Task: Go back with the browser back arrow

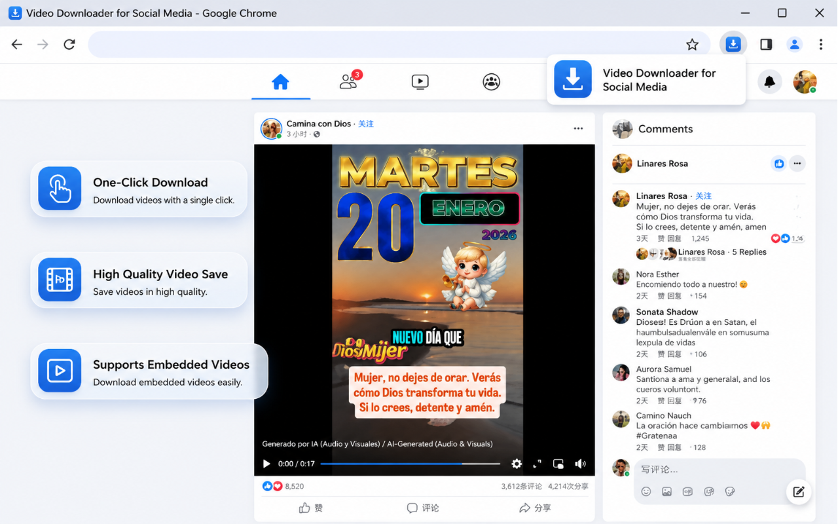Action: point(17,45)
